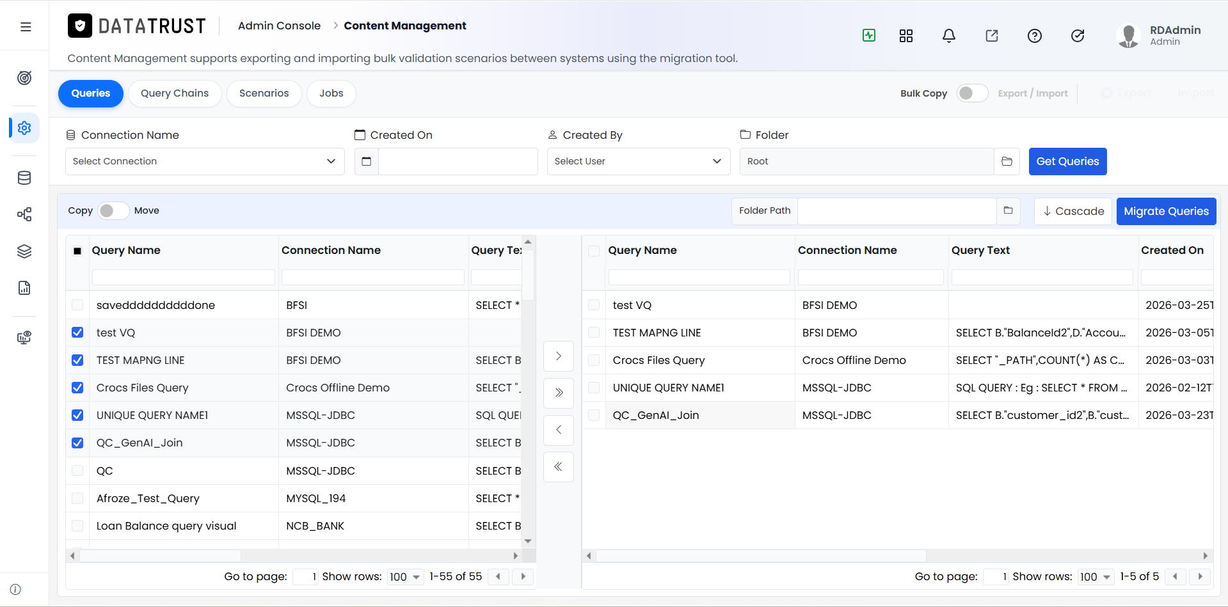The image size is (1228, 607).
Task: Click the left table vertical scrollbar thumb
Action: point(528,275)
